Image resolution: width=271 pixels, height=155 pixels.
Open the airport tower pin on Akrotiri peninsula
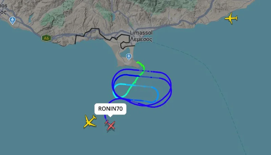129,57
